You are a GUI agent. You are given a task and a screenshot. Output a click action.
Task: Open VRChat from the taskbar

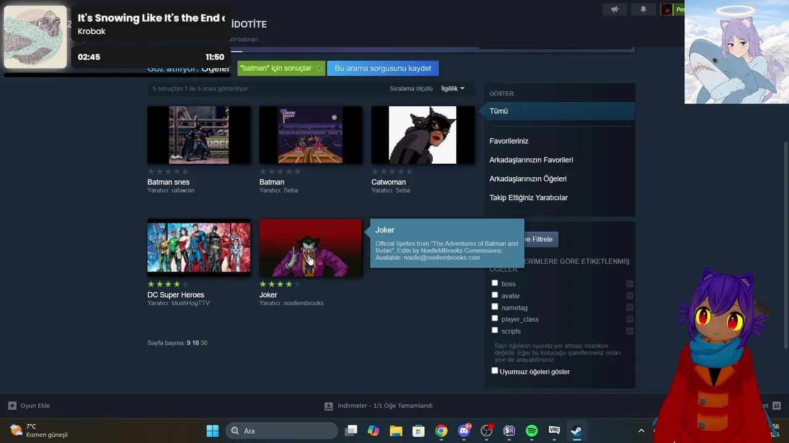pyautogui.click(x=554, y=431)
